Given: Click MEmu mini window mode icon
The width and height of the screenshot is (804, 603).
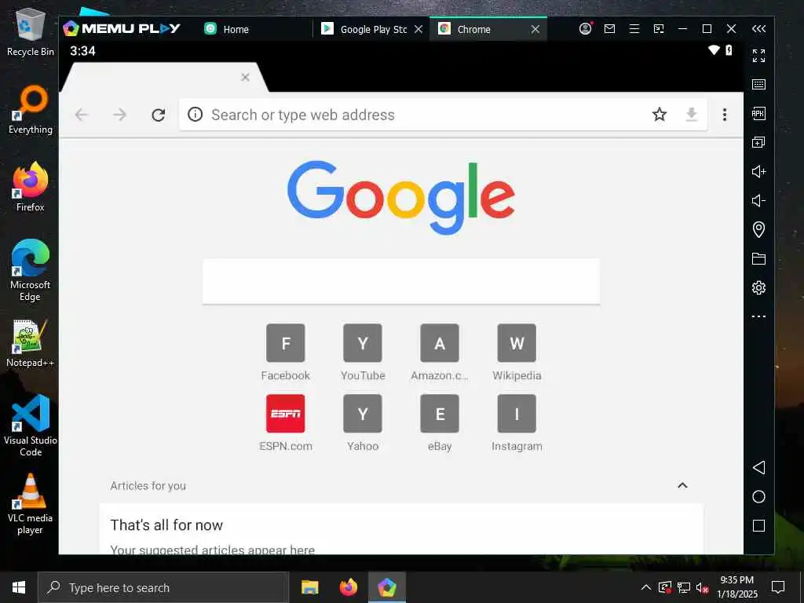Looking at the screenshot, I should click(659, 29).
